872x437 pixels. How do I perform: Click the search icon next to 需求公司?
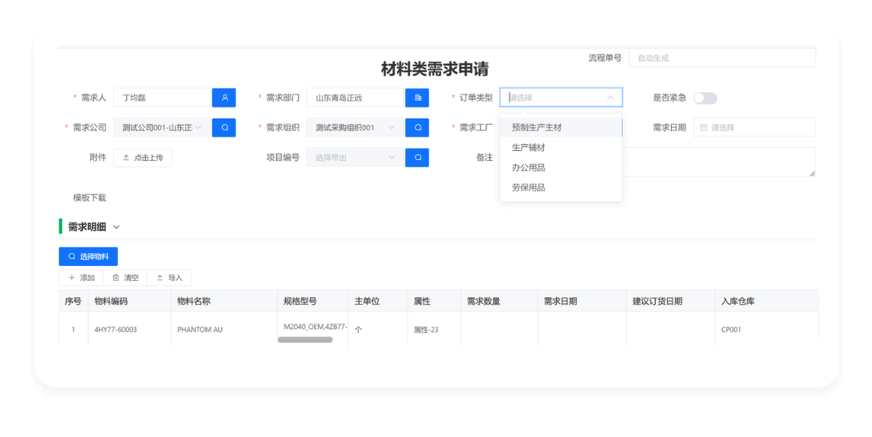pos(224,127)
